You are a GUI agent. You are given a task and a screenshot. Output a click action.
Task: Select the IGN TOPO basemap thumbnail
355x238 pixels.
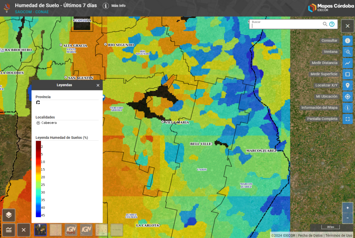point(71,230)
